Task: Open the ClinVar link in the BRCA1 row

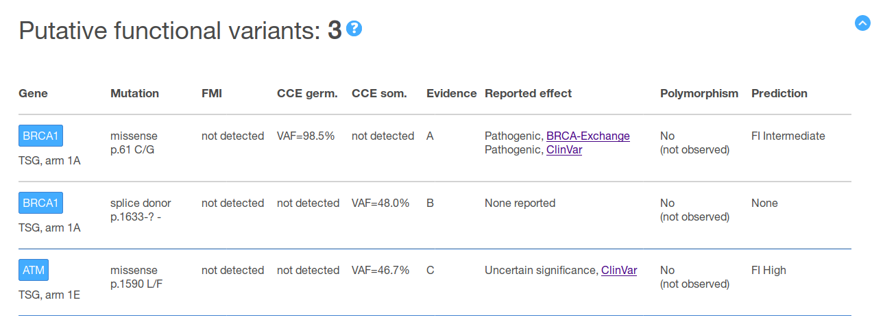Action: click(564, 150)
